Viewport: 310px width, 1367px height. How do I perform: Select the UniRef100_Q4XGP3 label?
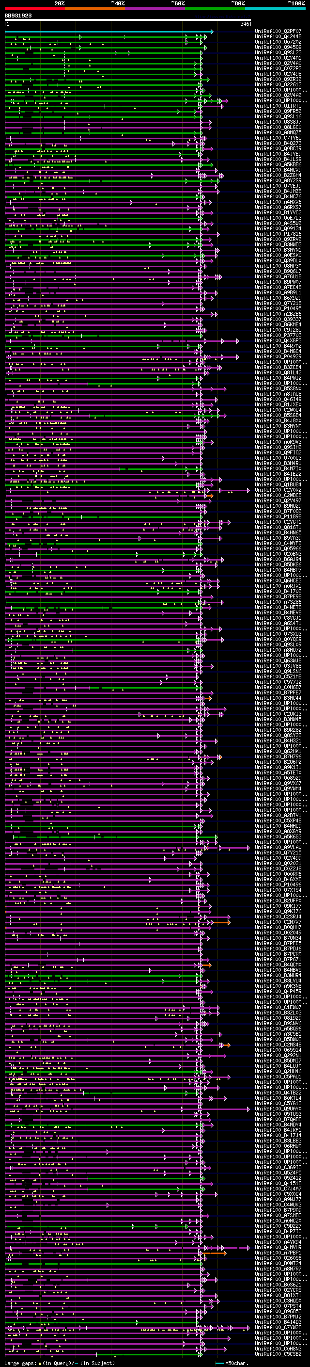pyautogui.click(x=278, y=341)
